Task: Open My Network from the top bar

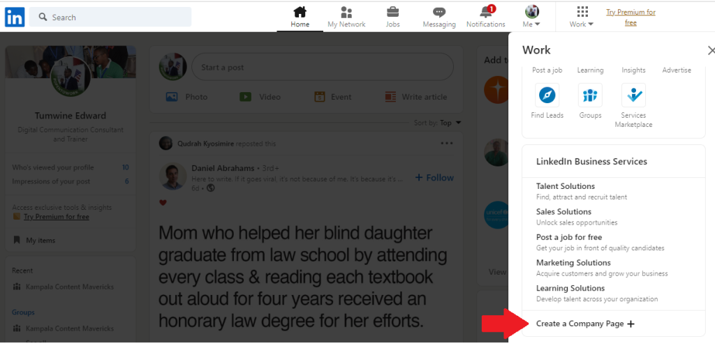Action: click(x=346, y=17)
